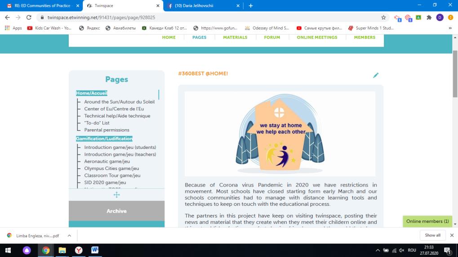The width and height of the screenshot is (458, 257).
Task: Click the address bar URL field
Action: 202,17
